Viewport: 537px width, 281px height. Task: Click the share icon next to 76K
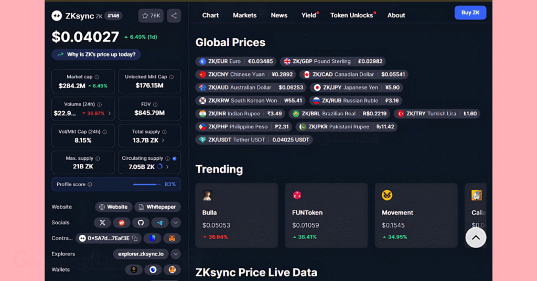(x=174, y=16)
